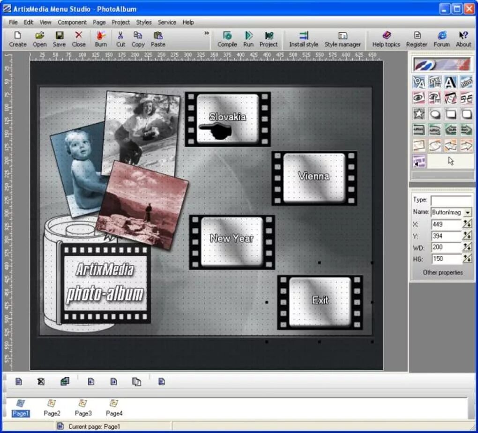Open the Edit menu
Image resolution: width=478 pixels, height=433 pixels.
(28, 22)
